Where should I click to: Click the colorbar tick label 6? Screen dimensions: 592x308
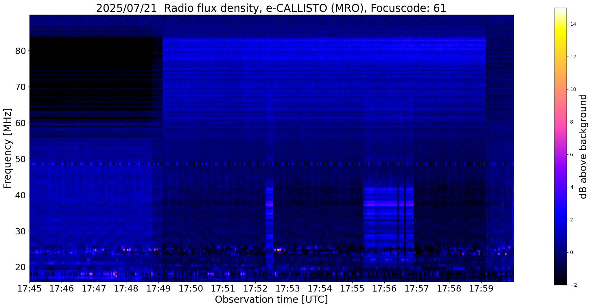pyautogui.click(x=571, y=155)
